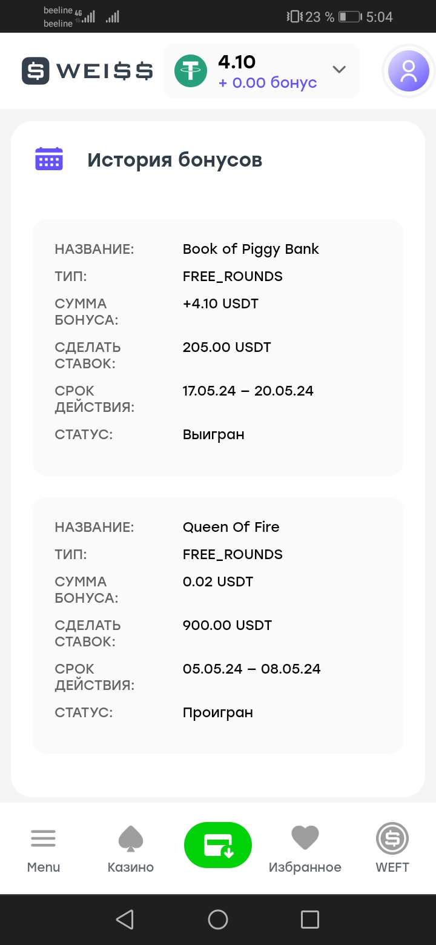
Task: Open the user profile avatar
Action: click(409, 71)
